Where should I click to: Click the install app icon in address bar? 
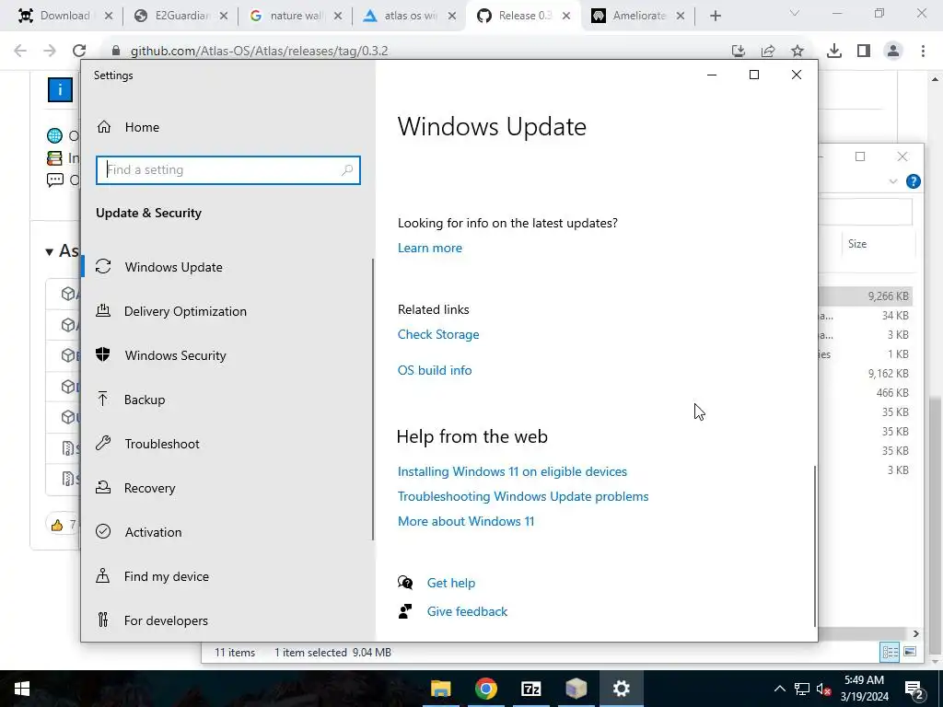[x=739, y=52]
